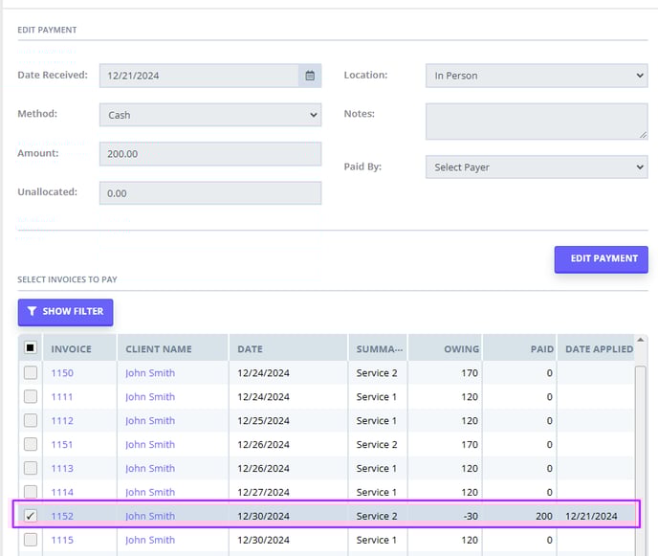Click the Amount field showing 200.00
This screenshot has width=658, height=556.
(210, 154)
